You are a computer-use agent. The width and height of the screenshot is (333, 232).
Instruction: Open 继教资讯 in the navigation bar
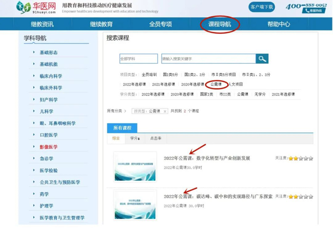42,24
